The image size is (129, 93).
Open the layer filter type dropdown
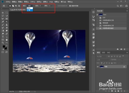[101, 56]
